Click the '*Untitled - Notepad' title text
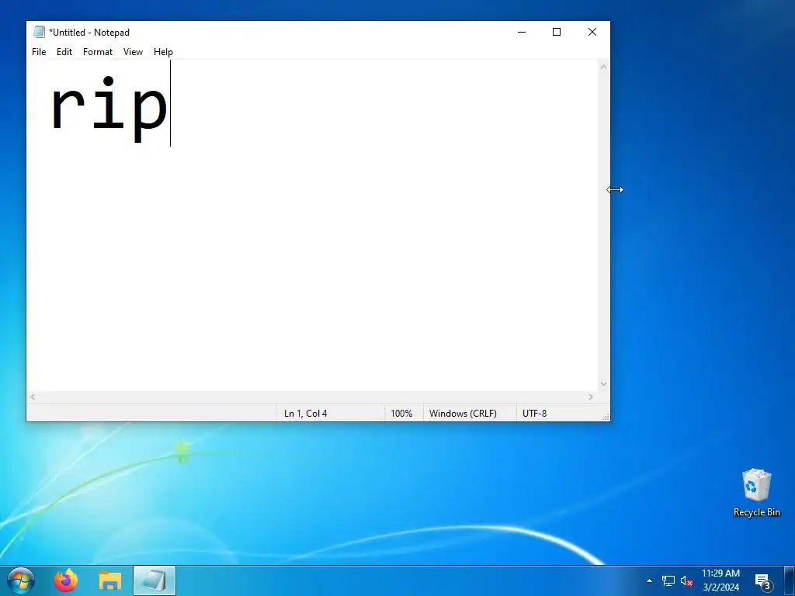 click(x=89, y=33)
